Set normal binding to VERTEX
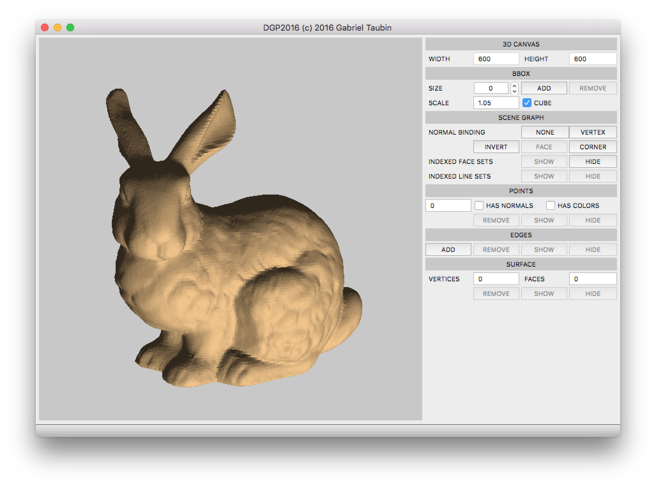 593,132
